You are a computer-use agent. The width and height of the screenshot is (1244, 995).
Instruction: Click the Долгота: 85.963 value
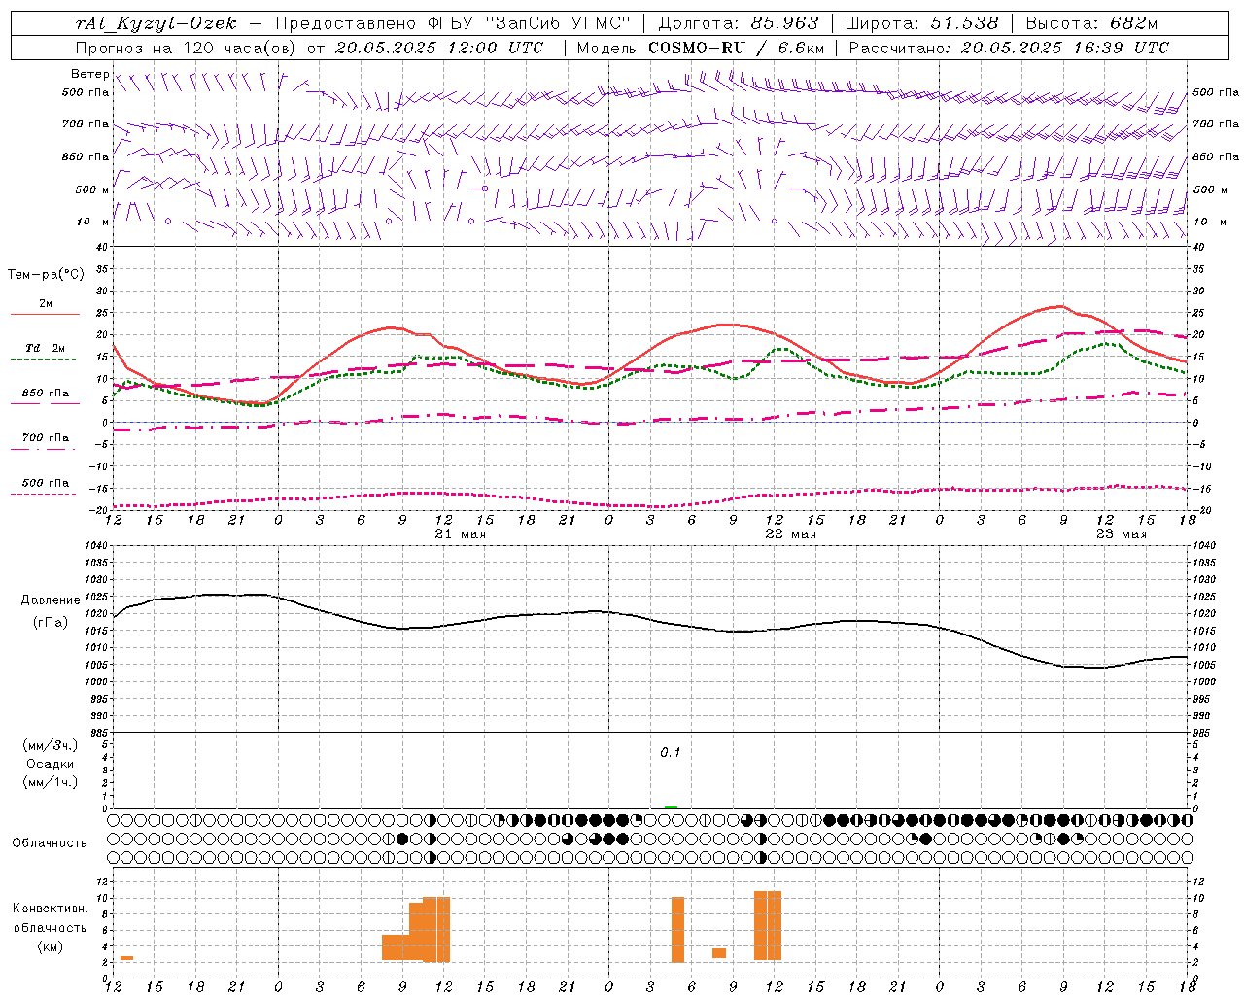click(x=738, y=23)
